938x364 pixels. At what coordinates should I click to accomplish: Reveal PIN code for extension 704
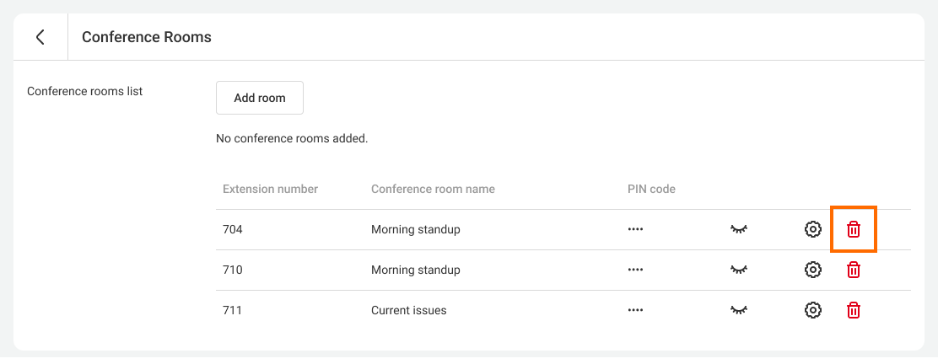[739, 229]
